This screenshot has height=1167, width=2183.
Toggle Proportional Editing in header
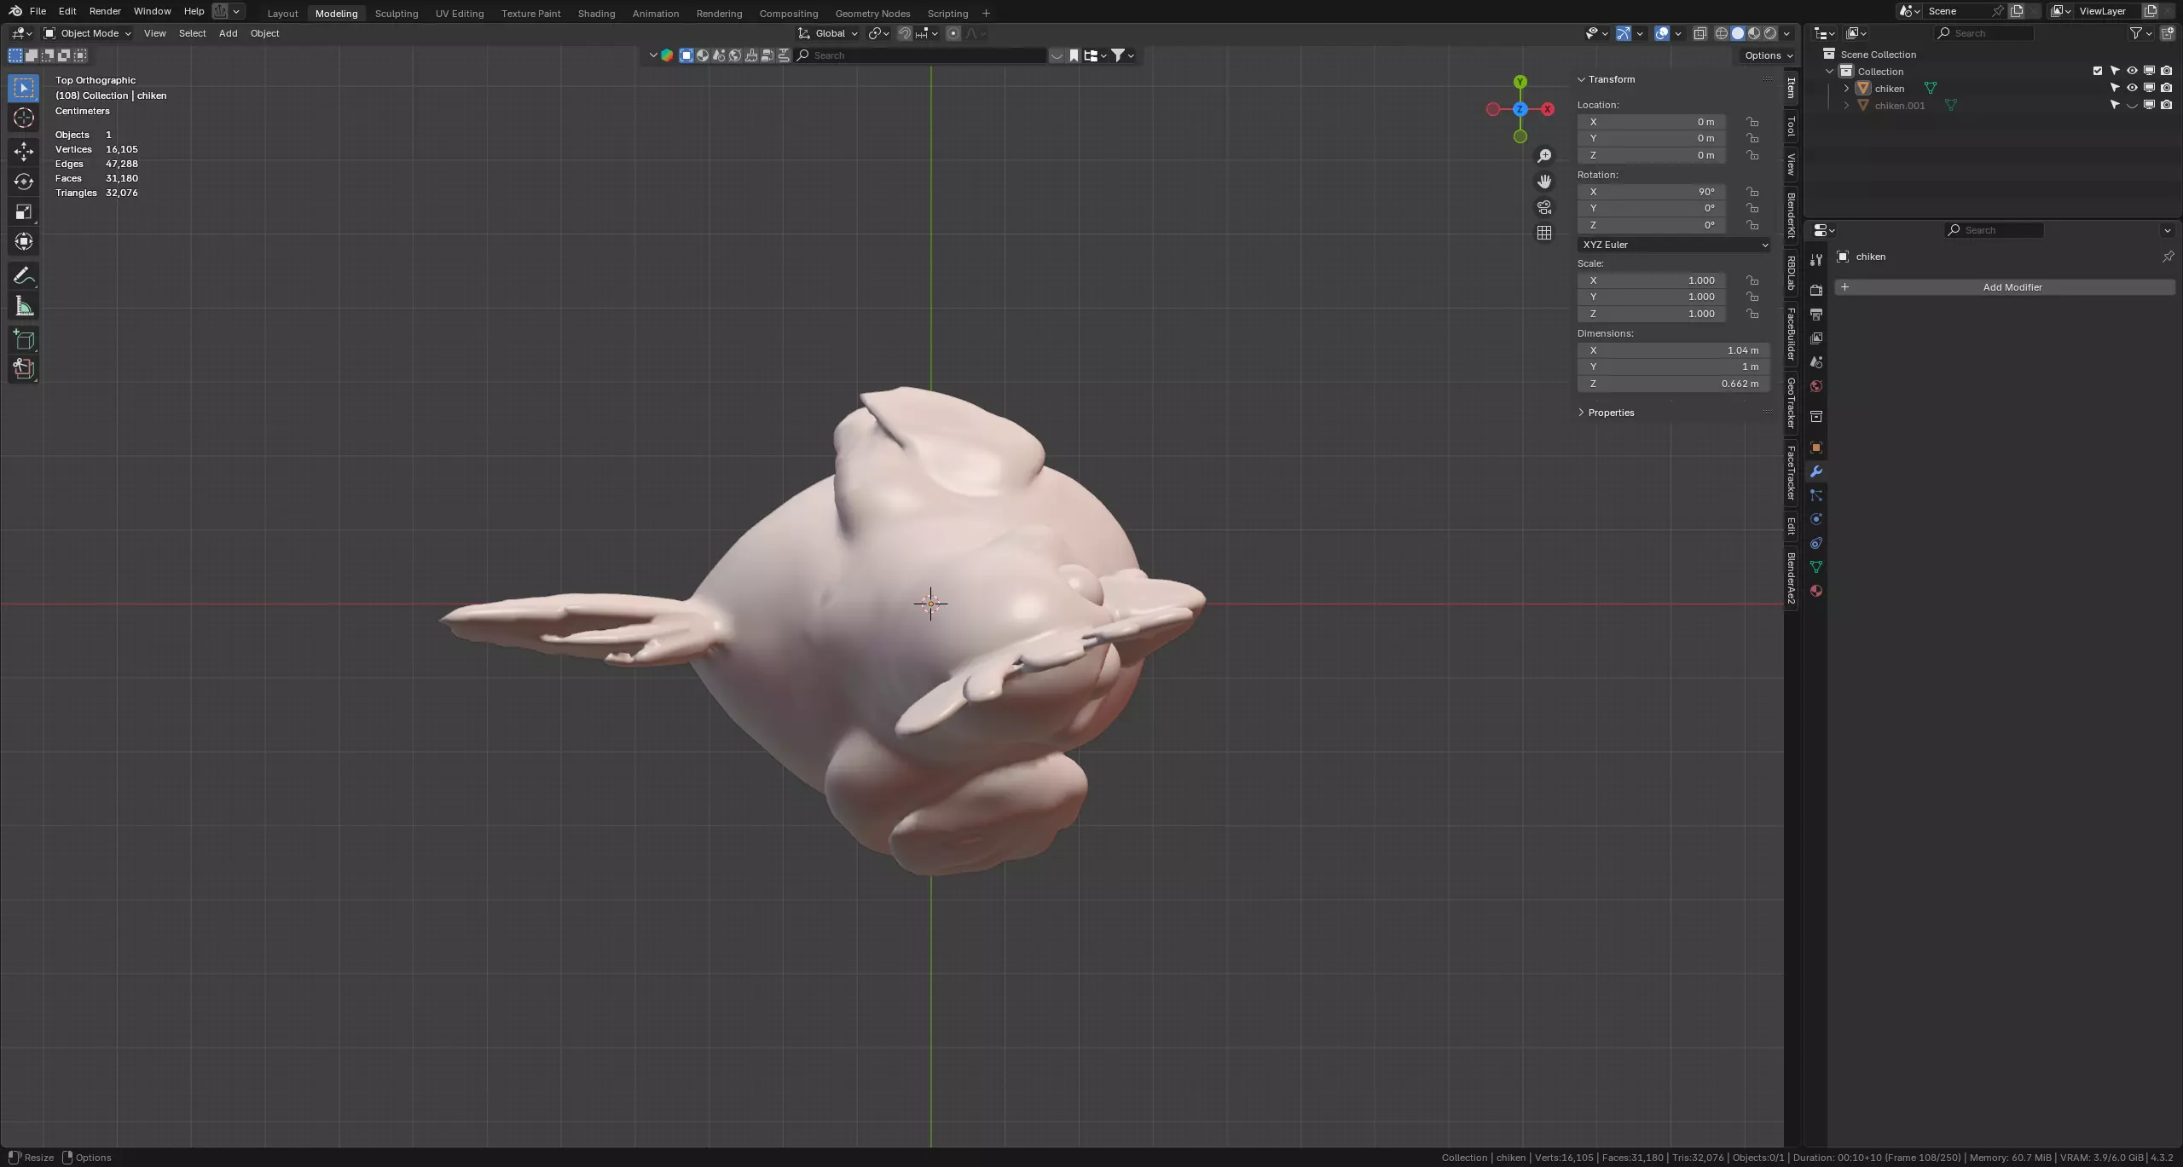click(953, 33)
